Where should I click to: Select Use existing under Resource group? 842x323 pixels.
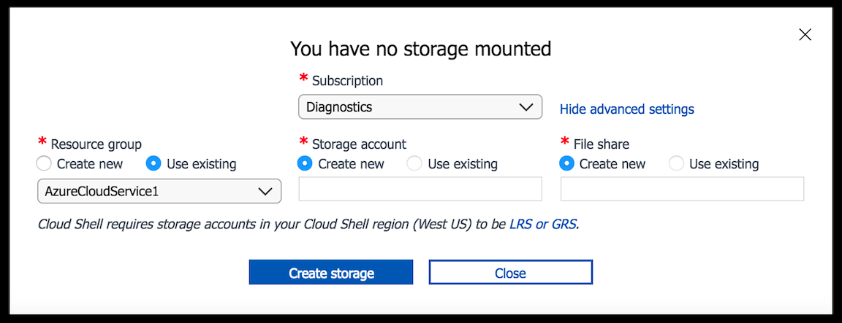pyautogui.click(x=154, y=163)
